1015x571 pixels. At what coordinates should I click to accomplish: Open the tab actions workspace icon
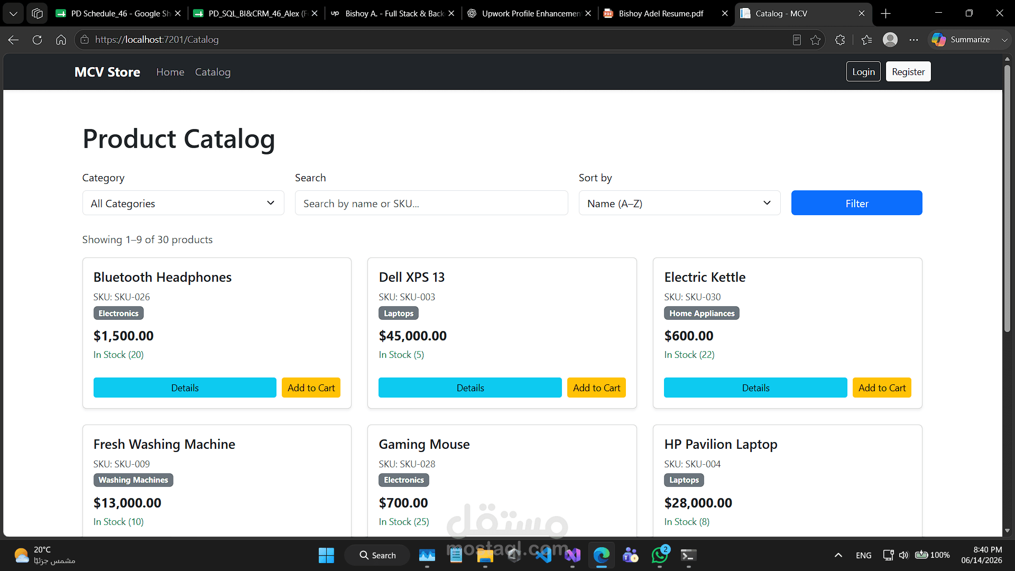pyautogui.click(x=37, y=13)
